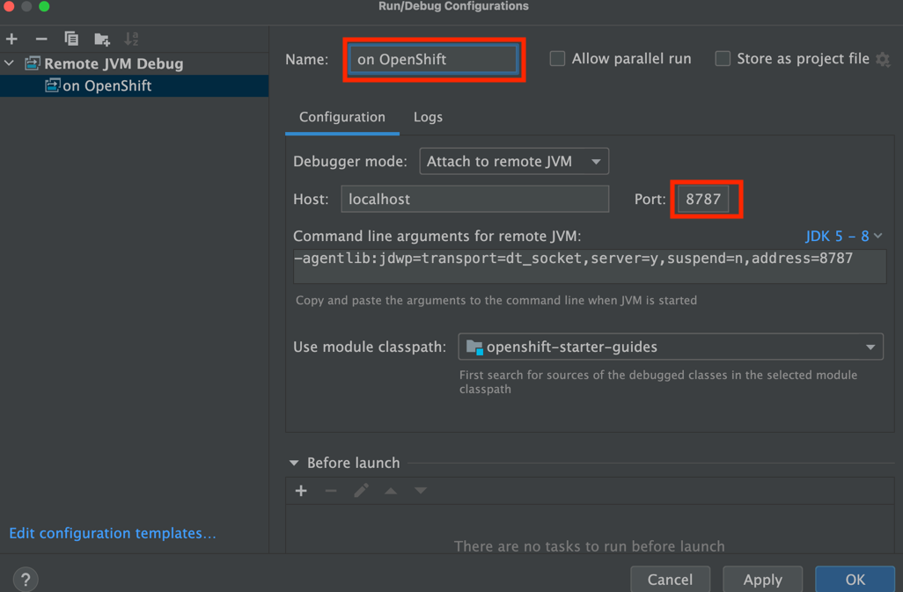903x592 pixels.
Task: Click the Copy Configuration icon
Action: tap(71, 39)
